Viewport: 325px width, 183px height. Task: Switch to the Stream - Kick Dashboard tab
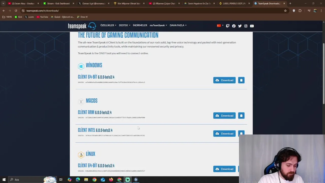(x=58, y=4)
